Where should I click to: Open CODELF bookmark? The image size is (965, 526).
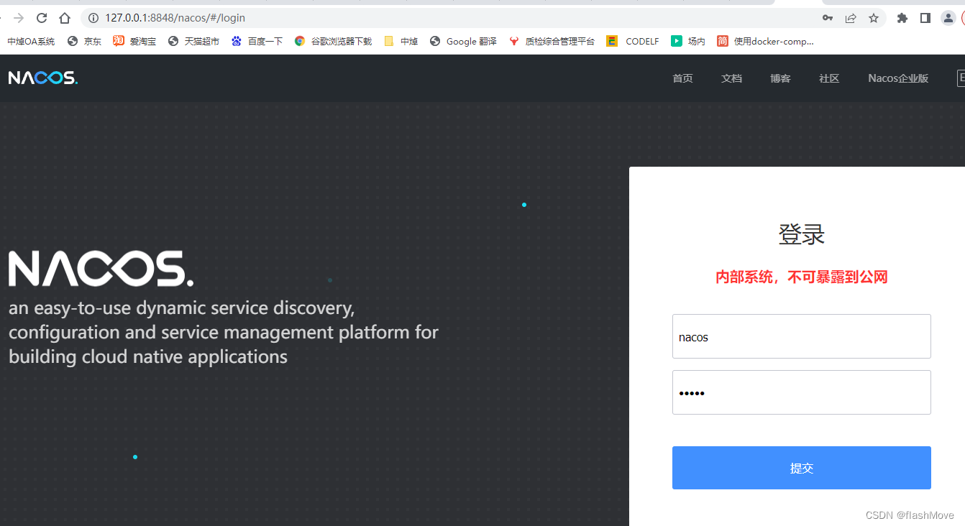[633, 42]
